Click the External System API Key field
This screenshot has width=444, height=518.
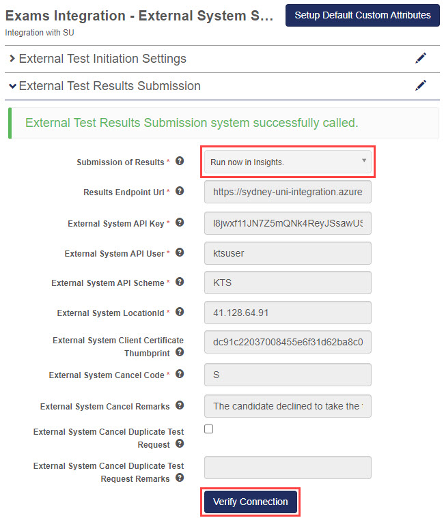[x=288, y=223]
